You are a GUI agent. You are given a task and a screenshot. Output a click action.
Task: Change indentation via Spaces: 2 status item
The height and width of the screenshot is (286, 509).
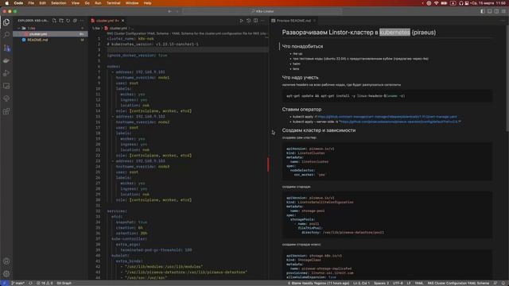point(382,284)
